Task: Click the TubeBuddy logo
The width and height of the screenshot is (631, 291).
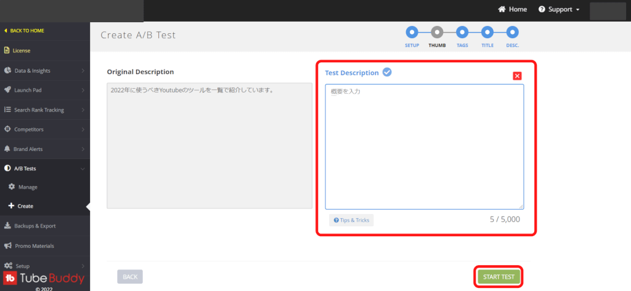Action: pos(44,279)
